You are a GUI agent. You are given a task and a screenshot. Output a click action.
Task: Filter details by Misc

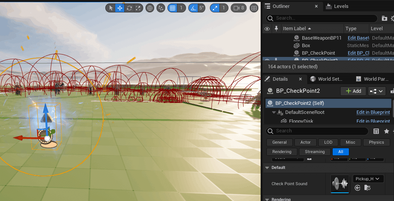[350, 142]
